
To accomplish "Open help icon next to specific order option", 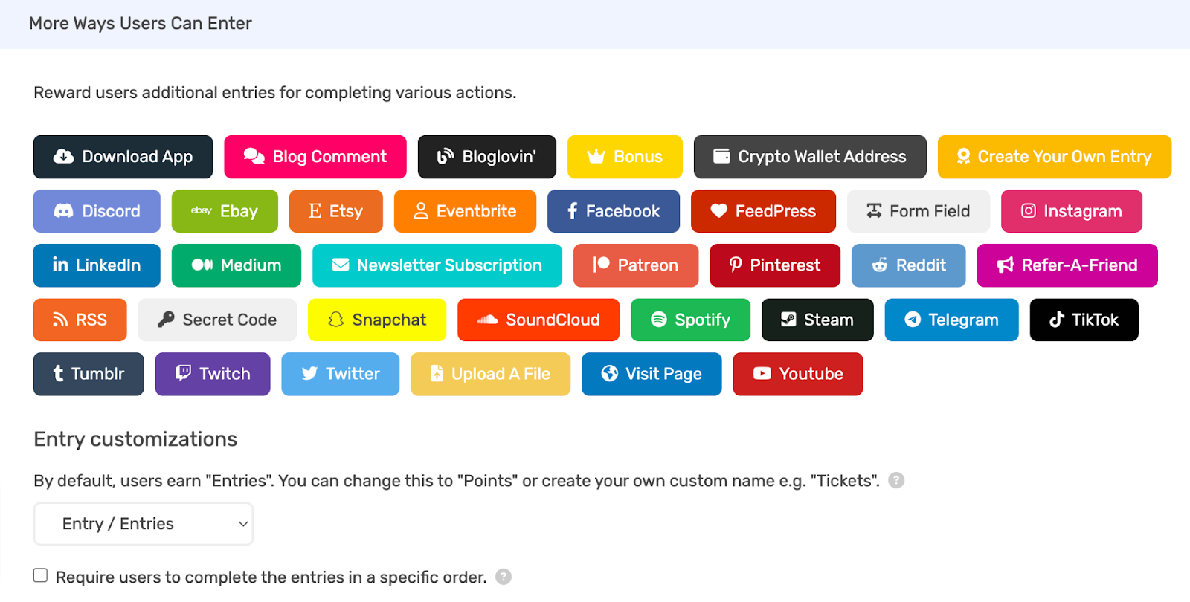I will click(x=504, y=577).
